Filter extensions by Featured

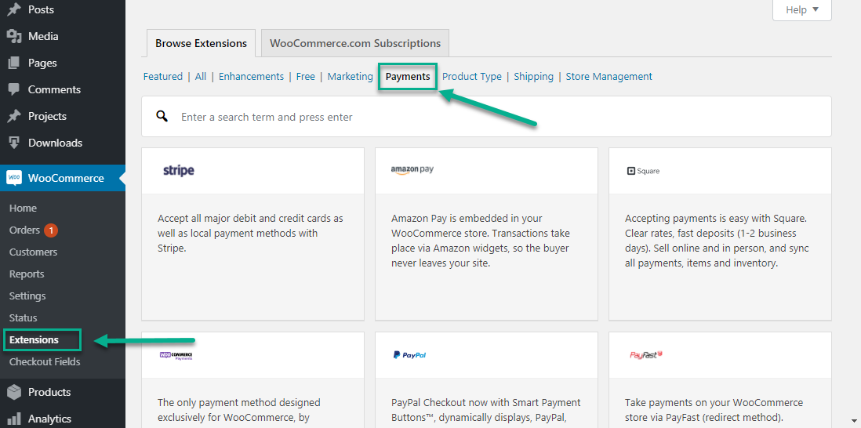click(162, 76)
